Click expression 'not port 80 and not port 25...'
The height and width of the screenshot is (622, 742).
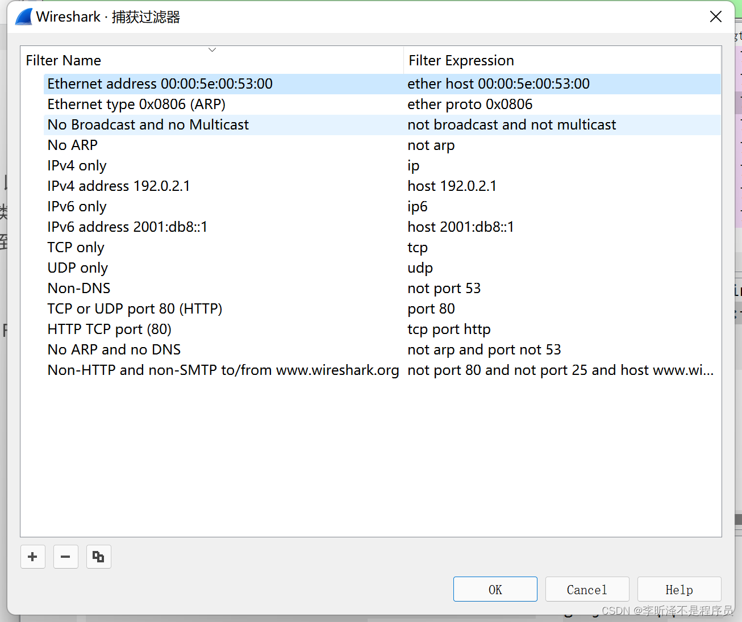click(561, 370)
